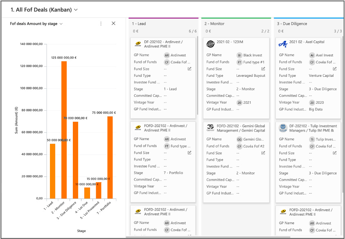Click the 123IM Invest logo icon
The height and width of the screenshot is (239, 345).
(x=210, y=44)
